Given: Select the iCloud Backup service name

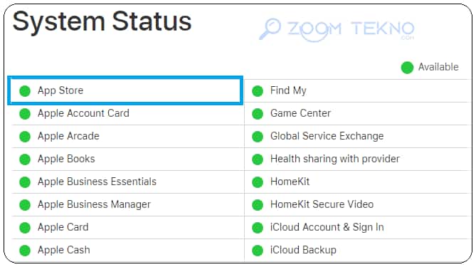Looking at the screenshot, I should [x=303, y=250].
